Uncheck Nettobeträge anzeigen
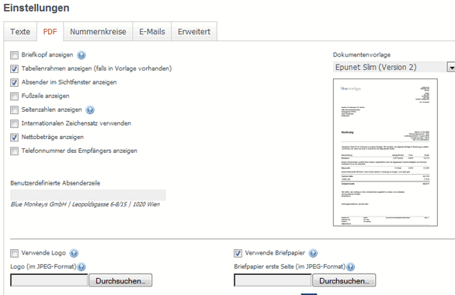 14,137
